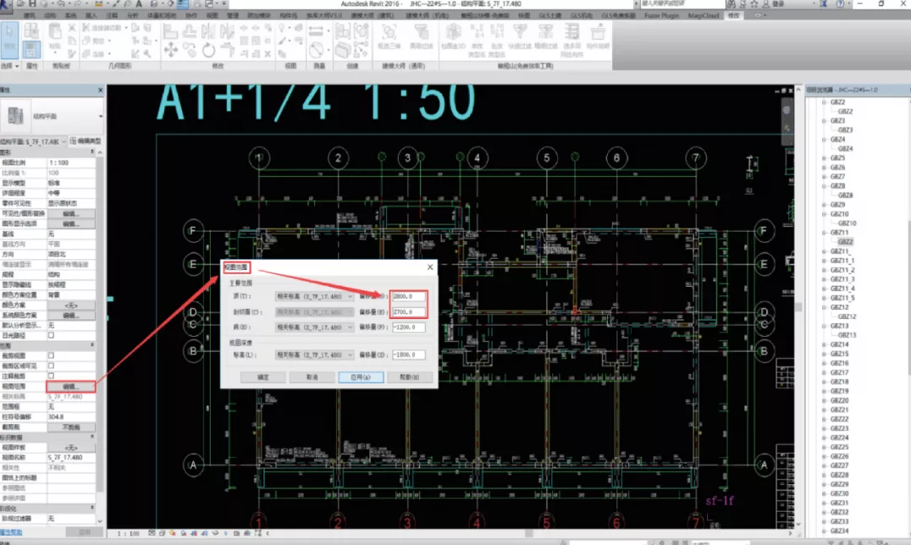Open the 视图 ribbon tab
The width and height of the screenshot is (911, 545).
212,15
